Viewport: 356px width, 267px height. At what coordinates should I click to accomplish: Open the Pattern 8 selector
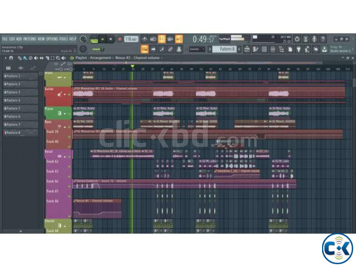tap(224, 49)
